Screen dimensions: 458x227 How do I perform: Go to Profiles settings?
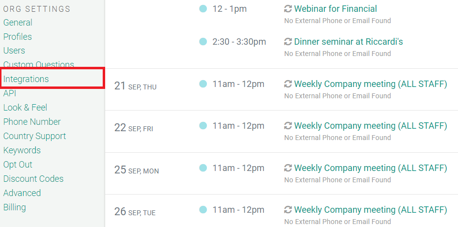pyautogui.click(x=18, y=36)
